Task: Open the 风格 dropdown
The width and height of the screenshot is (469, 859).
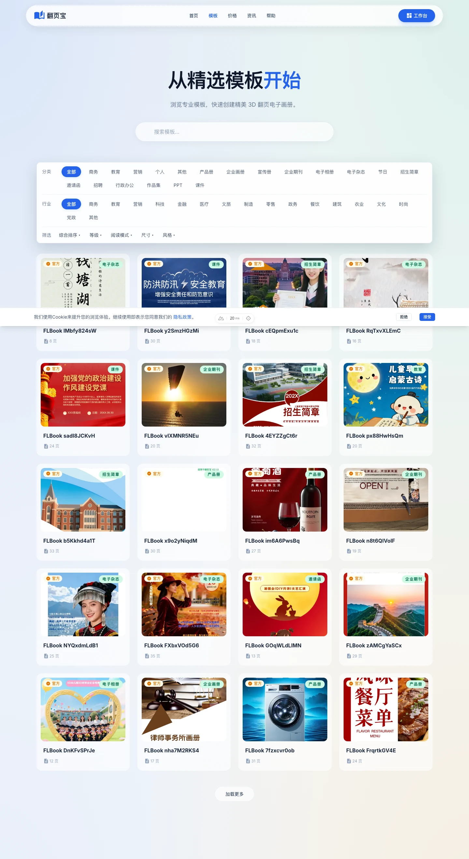Action: click(x=169, y=235)
